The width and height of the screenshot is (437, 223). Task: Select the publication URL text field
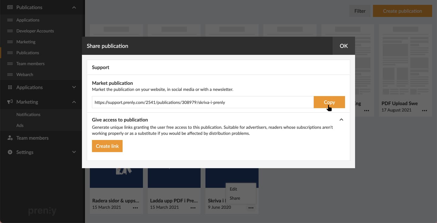[202, 102]
